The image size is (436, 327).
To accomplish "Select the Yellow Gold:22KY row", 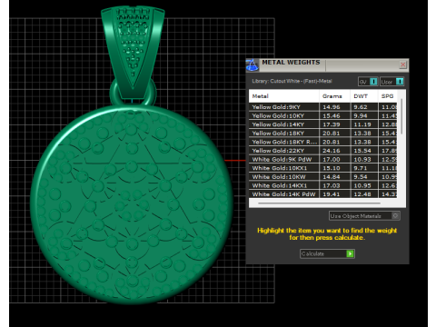I will 323,151.
